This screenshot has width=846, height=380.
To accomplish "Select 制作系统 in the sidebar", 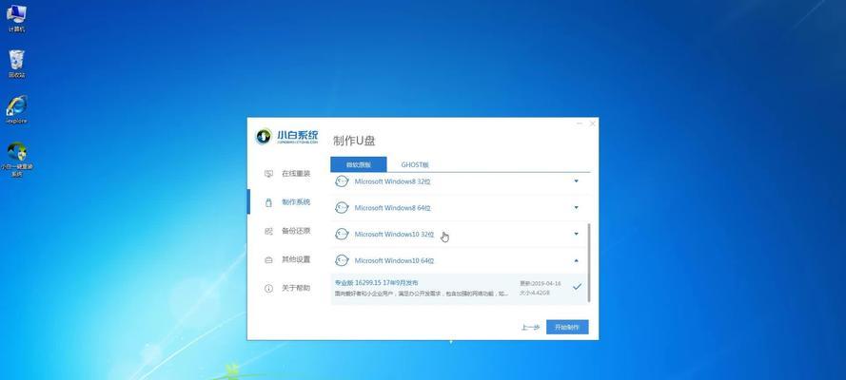I will tap(288, 202).
